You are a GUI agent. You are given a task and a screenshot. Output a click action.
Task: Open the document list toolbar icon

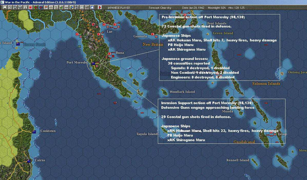coord(10,7)
